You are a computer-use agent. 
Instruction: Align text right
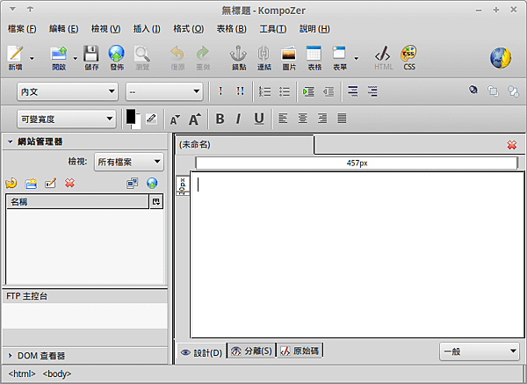pos(322,119)
